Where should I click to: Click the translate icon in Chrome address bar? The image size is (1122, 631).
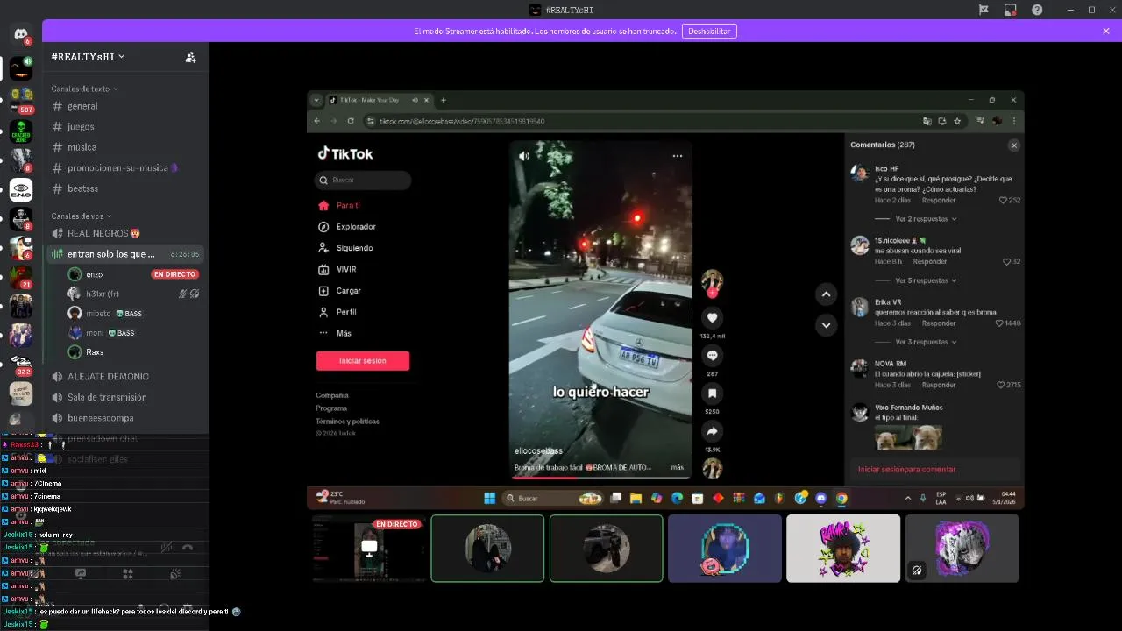(927, 121)
